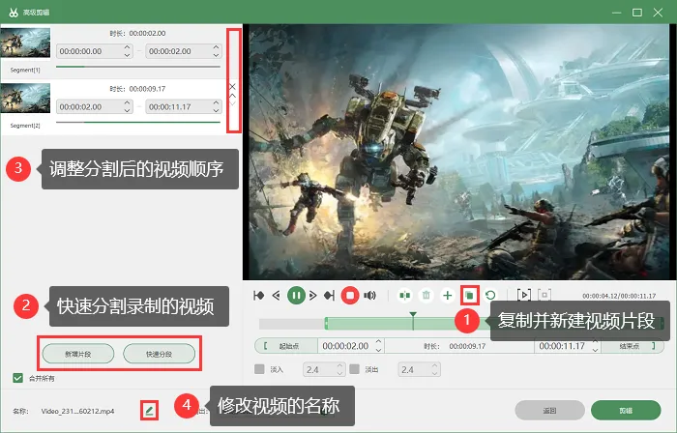The height and width of the screenshot is (433, 677).
Task: Click the file name Video_231...60212.mp4
Action: [77, 411]
